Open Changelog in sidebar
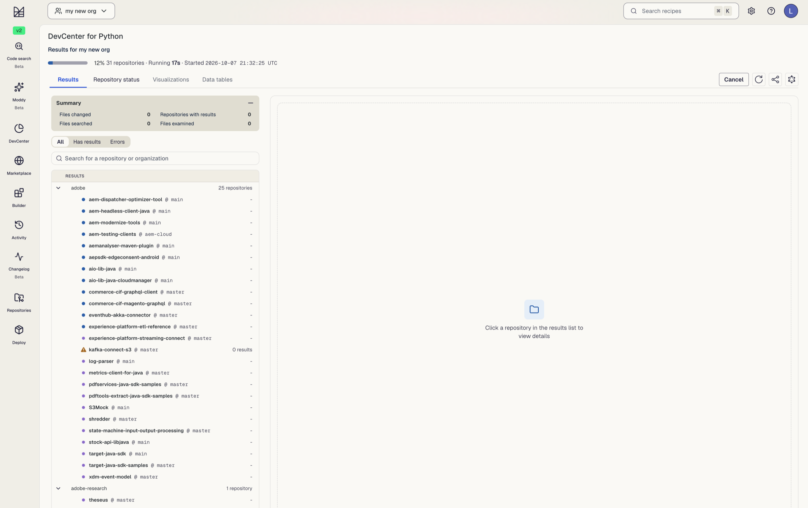The height and width of the screenshot is (508, 808). (x=19, y=265)
